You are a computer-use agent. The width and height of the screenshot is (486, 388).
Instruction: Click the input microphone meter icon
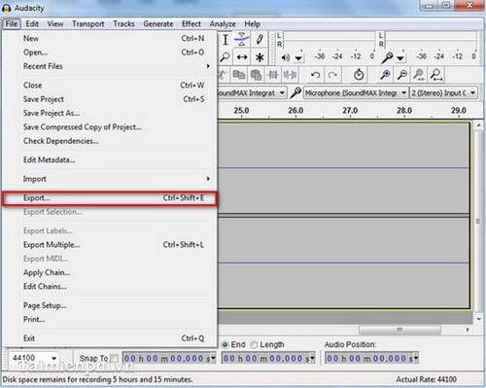(387, 57)
